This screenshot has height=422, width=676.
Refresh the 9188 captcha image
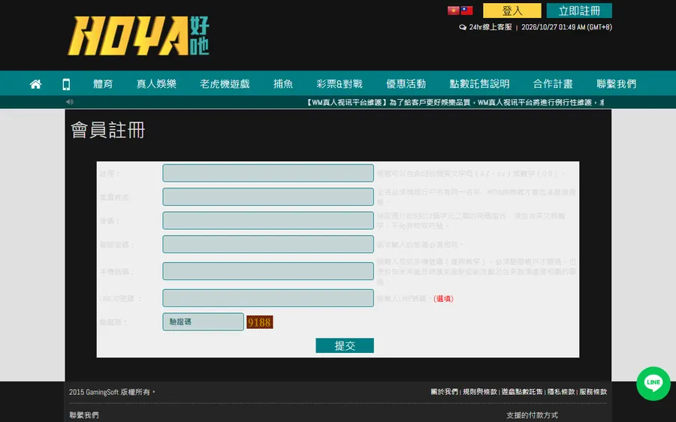click(260, 322)
